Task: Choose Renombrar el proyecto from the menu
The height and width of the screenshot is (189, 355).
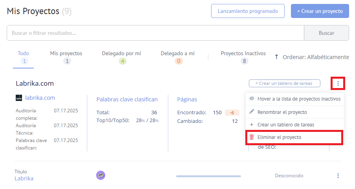Action: 295,112
